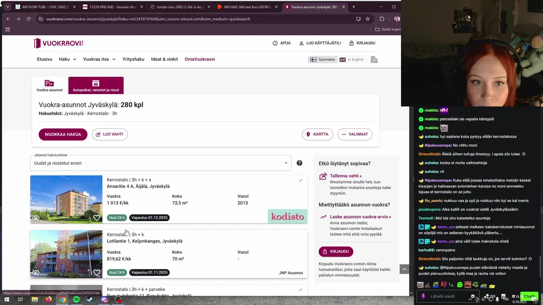
Task: Expand the Haku menu dropdown
Action: [x=67, y=59]
